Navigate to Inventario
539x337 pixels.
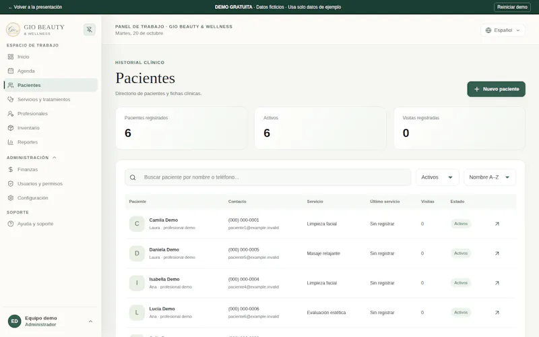(x=51, y=127)
